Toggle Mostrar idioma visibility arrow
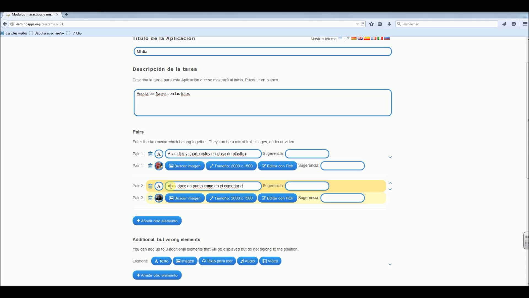The height and width of the screenshot is (298, 529). pos(348,38)
